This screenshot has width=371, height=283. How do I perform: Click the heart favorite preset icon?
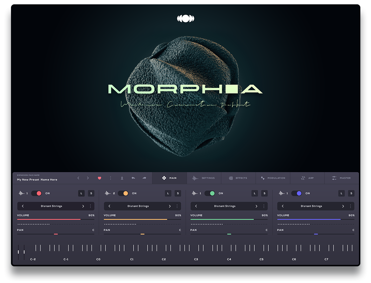(99, 178)
